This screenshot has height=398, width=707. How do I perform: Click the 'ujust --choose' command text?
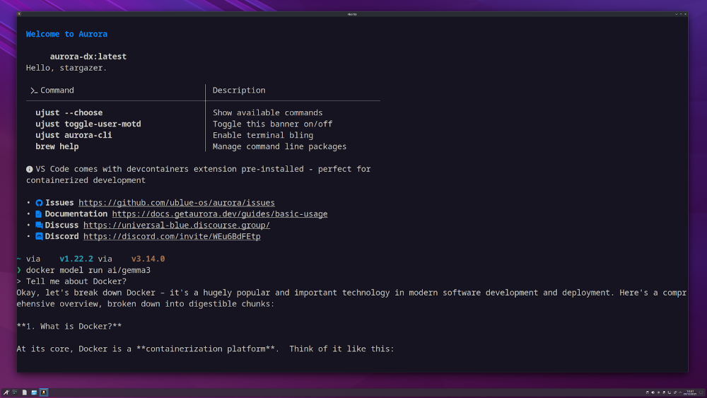point(69,113)
